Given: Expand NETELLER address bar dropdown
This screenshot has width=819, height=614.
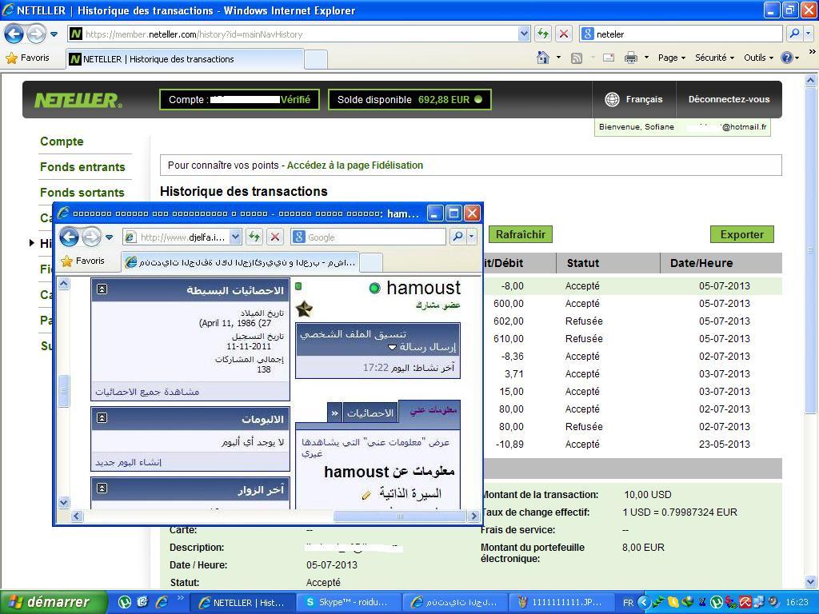Looking at the screenshot, I should [x=525, y=34].
